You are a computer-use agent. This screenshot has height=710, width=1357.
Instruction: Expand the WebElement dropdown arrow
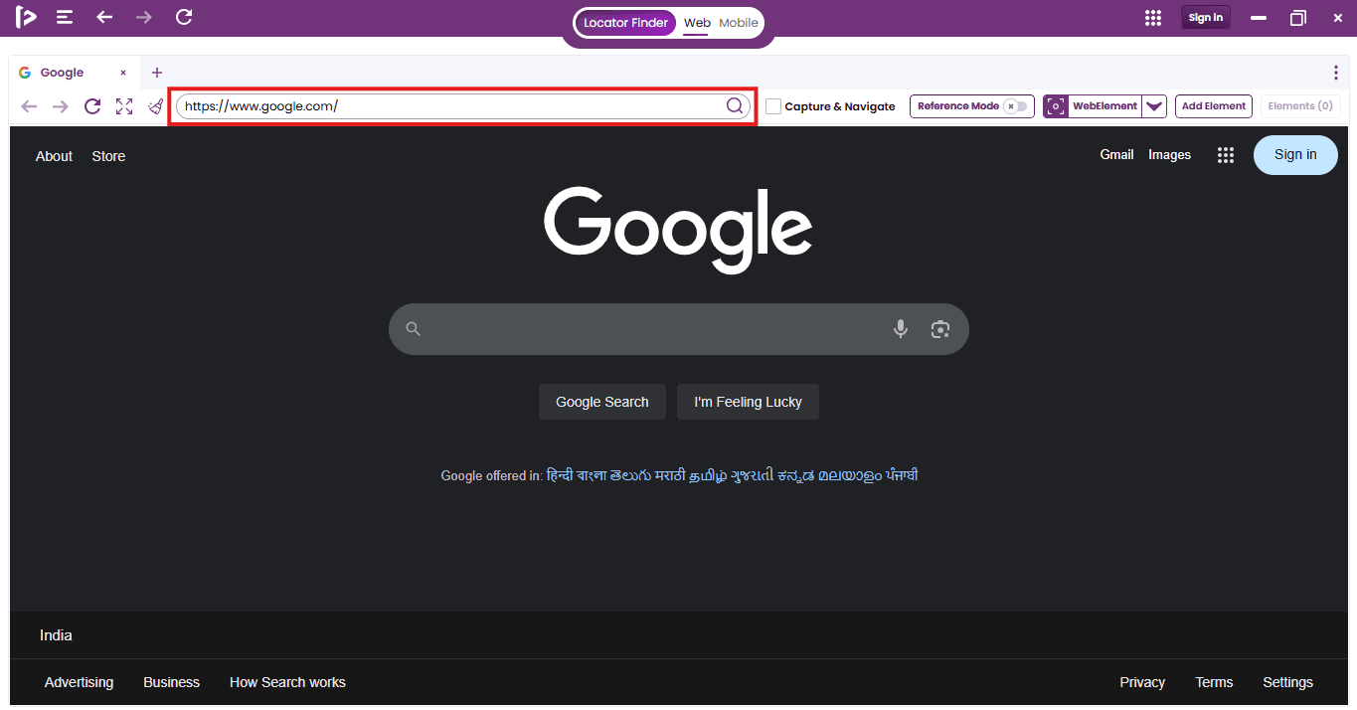coord(1154,106)
